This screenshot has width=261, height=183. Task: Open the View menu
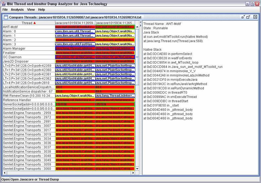pos(31,10)
